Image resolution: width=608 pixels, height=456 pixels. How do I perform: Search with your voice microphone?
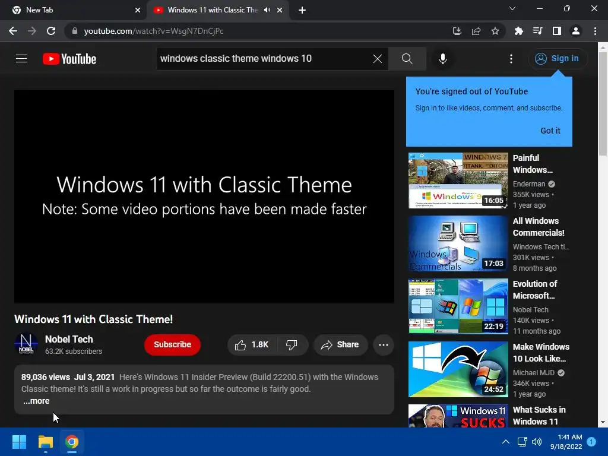pyautogui.click(x=443, y=59)
